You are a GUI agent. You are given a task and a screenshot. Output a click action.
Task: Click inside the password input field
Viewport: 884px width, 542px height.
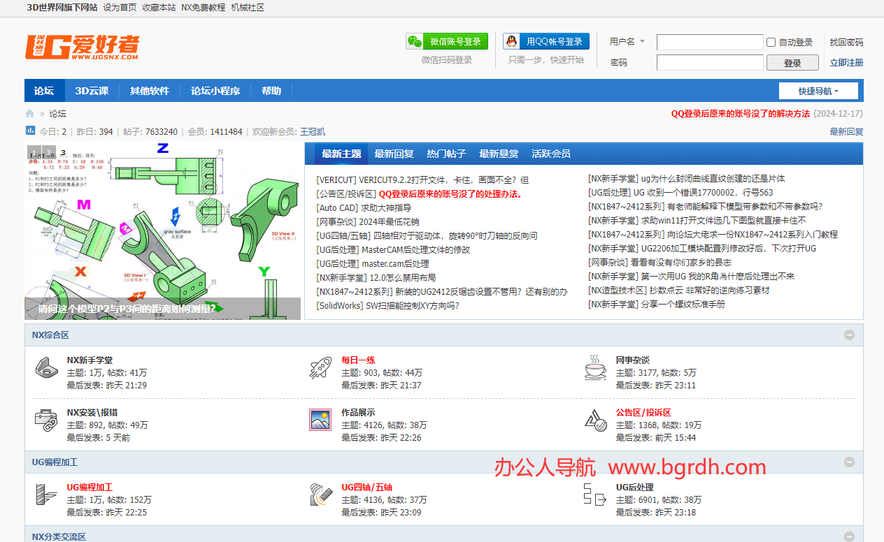709,62
